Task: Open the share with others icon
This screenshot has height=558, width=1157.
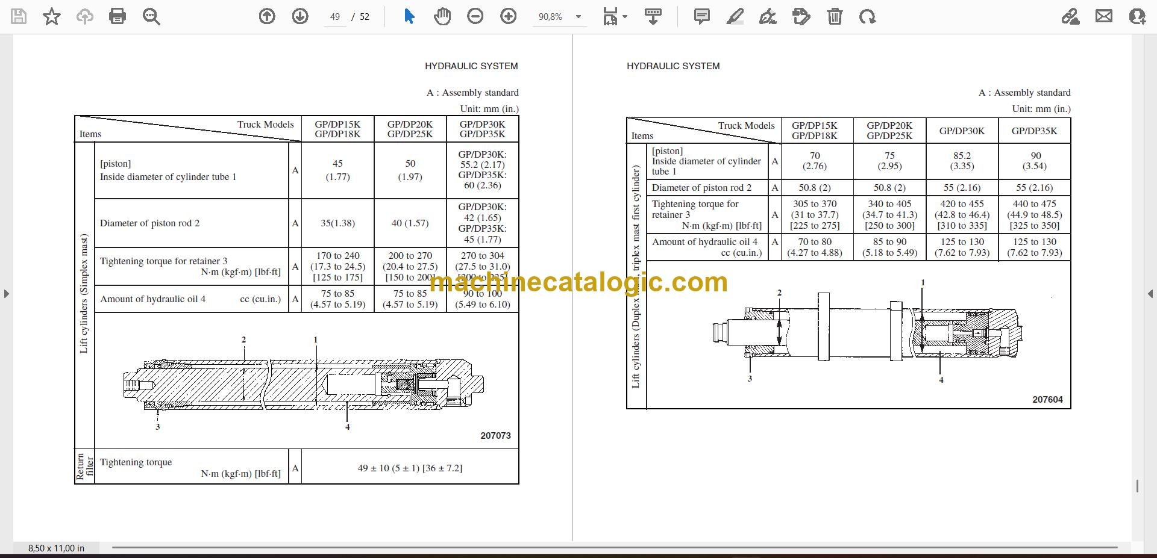Action: (x=1137, y=16)
